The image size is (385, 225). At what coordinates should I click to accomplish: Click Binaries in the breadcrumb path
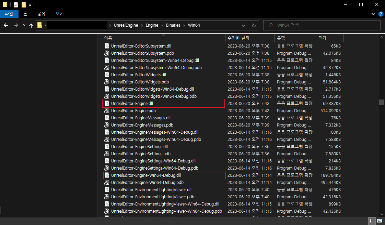[x=173, y=25]
